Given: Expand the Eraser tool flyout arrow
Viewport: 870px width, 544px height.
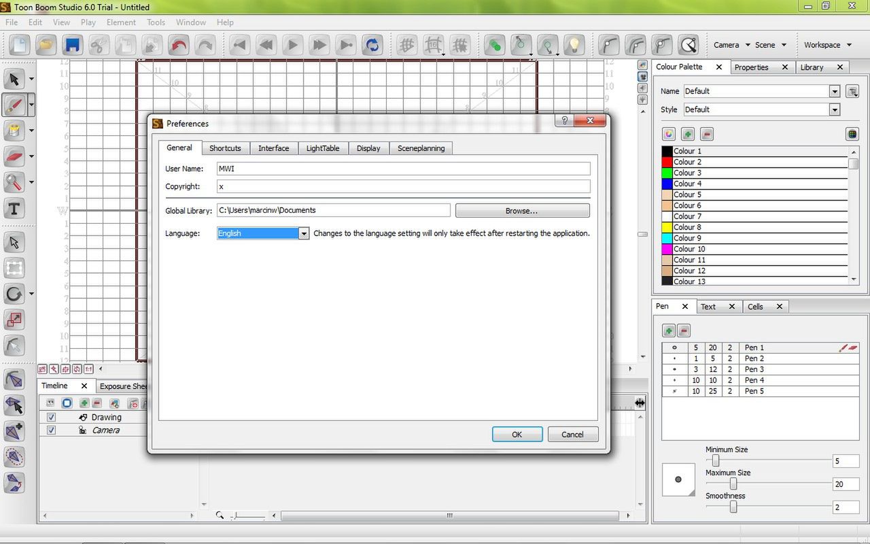Looking at the screenshot, I should click(31, 156).
